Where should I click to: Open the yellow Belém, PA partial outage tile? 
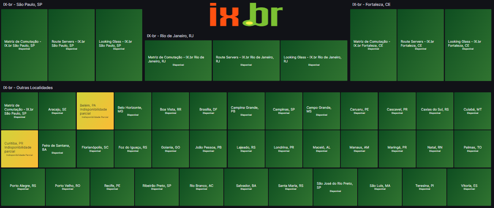(x=95, y=111)
